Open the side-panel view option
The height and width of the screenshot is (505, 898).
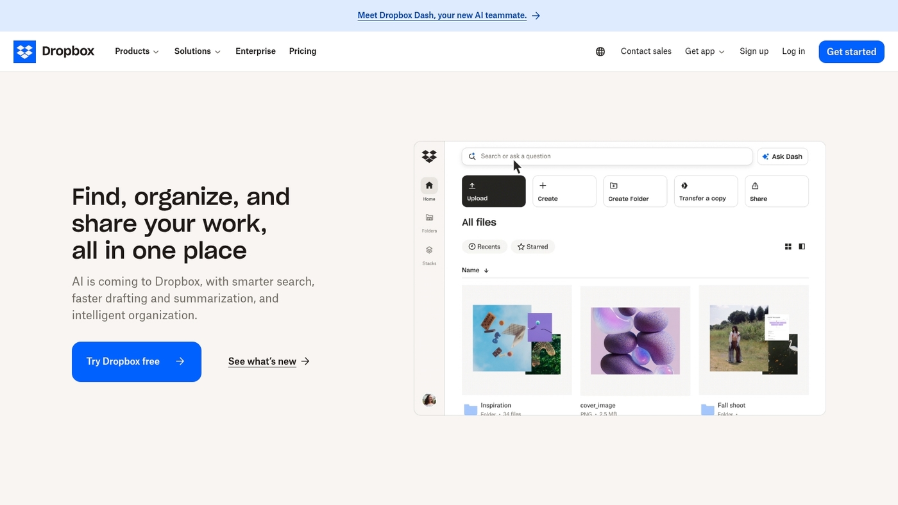tap(801, 246)
